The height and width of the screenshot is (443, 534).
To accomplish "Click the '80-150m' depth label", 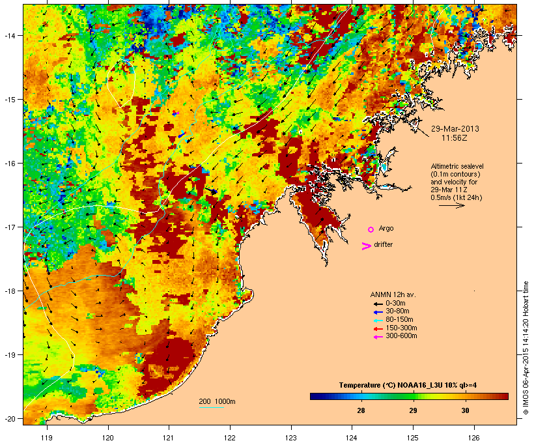I will coord(399,320).
